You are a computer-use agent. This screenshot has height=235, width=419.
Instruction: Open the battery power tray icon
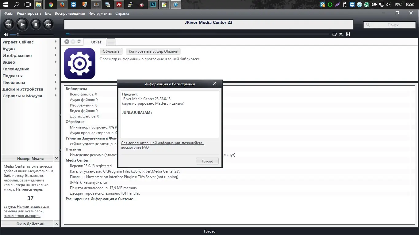374,5
